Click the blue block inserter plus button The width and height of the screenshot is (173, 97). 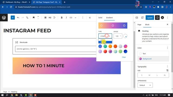tap(13, 18)
